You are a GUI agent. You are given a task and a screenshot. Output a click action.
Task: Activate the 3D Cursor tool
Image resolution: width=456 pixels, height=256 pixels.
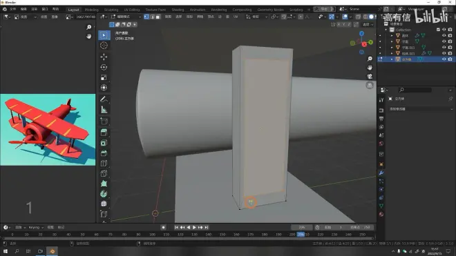click(104, 46)
